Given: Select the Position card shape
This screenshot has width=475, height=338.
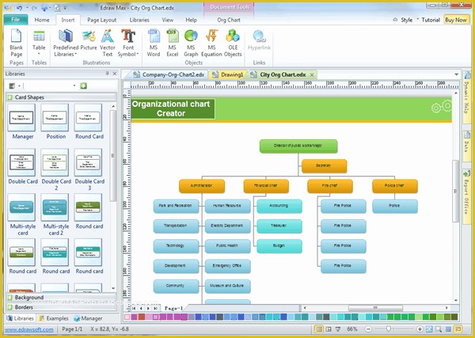Looking at the screenshot, I should (x=55, y=121).
